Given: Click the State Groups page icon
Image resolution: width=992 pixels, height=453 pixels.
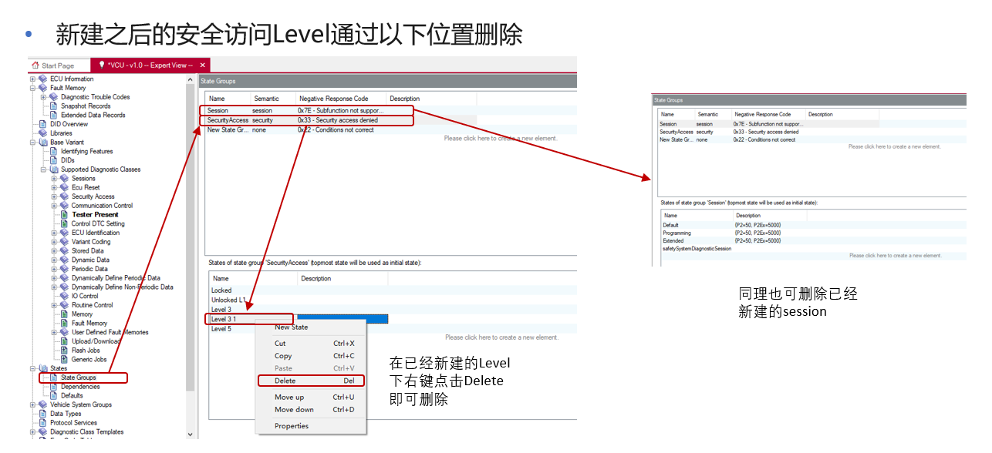Looking at the screenshot, I should (x=53, y=377).
